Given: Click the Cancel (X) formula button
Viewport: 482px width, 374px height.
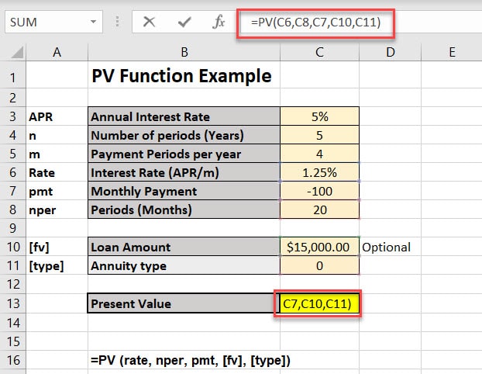Looking at the screenshot, I should click(149, 23).
